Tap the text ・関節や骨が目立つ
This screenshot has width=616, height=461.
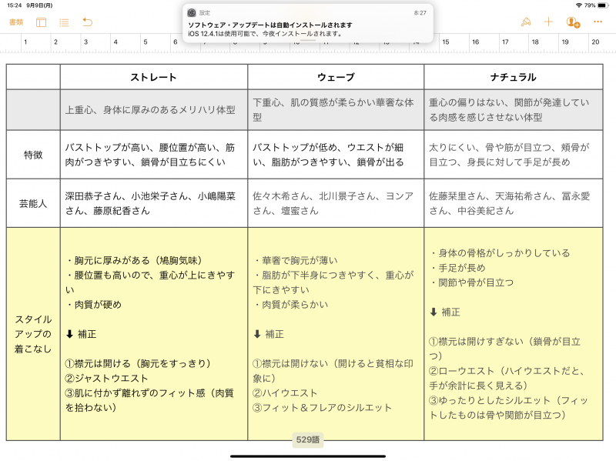point(472,282)
